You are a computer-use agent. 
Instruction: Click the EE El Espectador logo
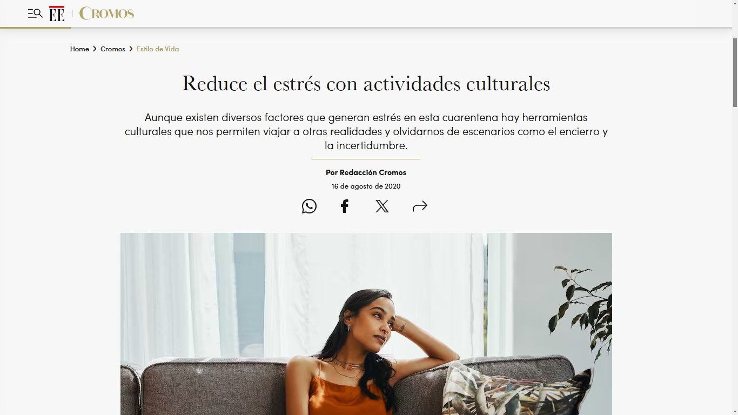[57, 14]
